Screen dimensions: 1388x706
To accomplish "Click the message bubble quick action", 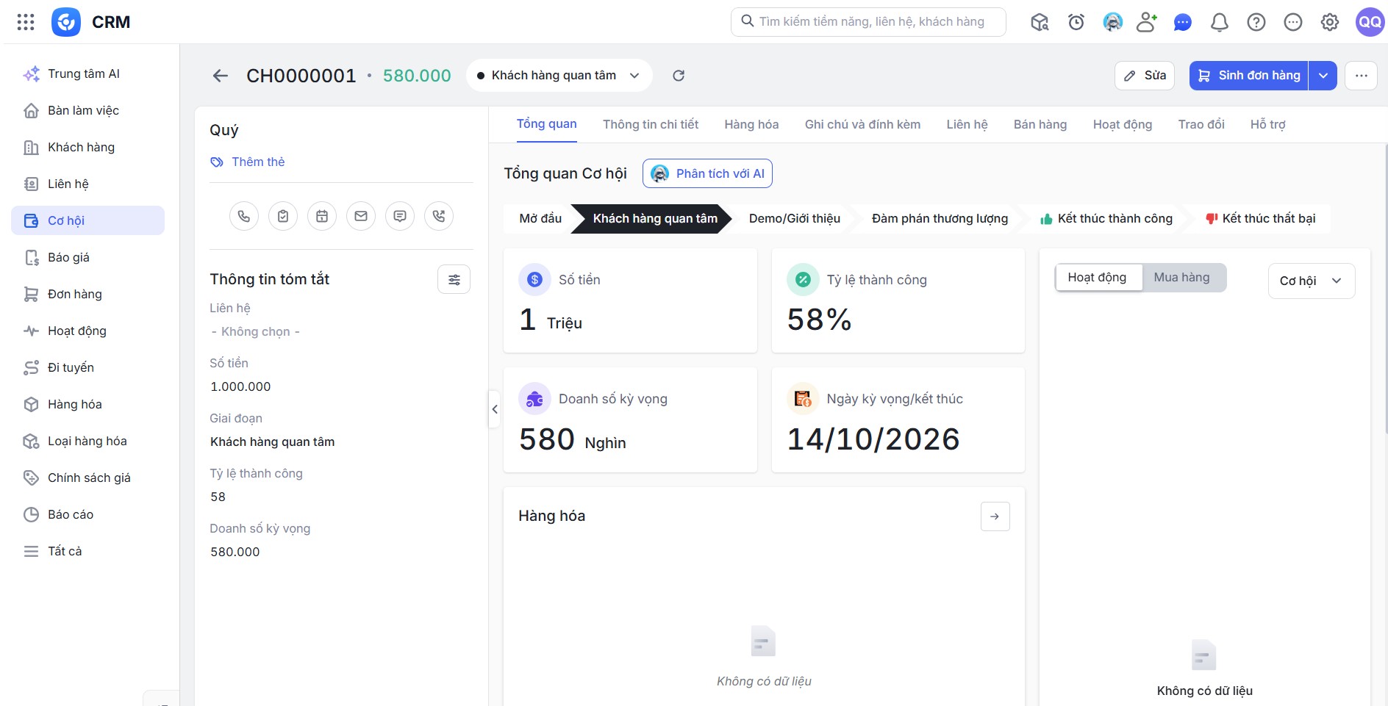I will coord(400,216).
